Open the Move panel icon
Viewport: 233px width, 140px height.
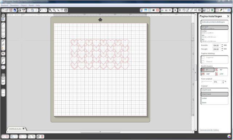[x=180, y=10]
